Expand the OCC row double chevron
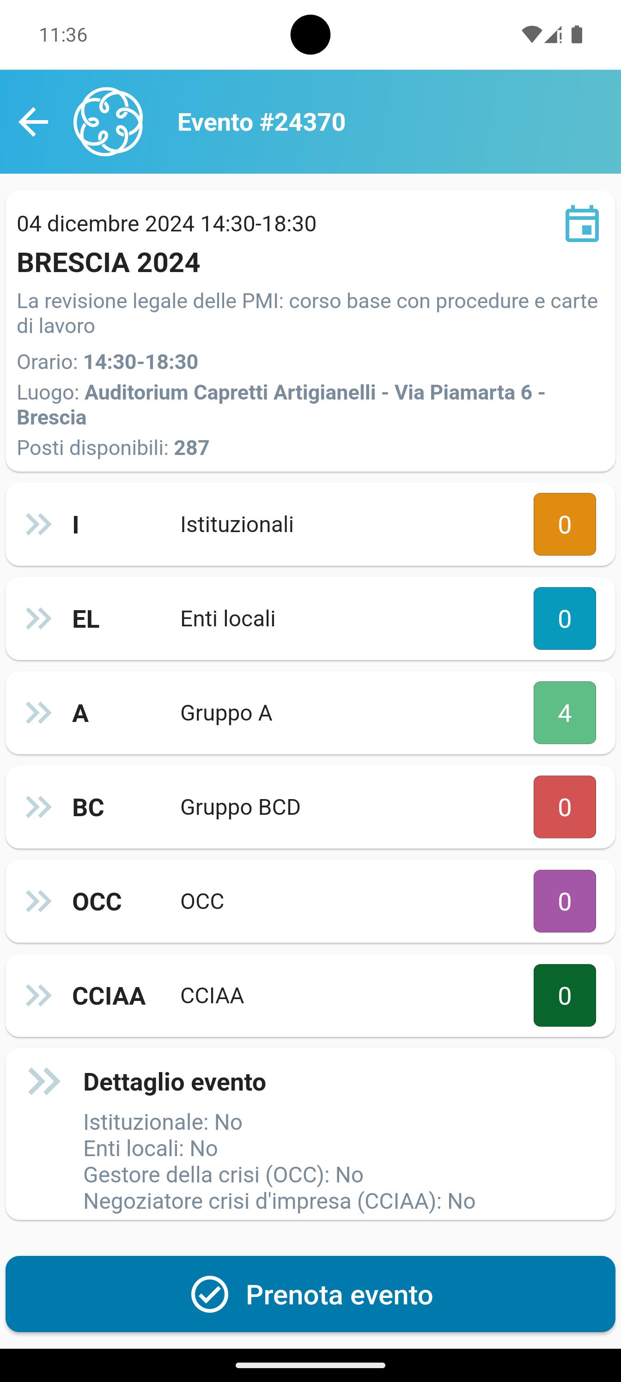621x1382 pixels. click(39, 901)
